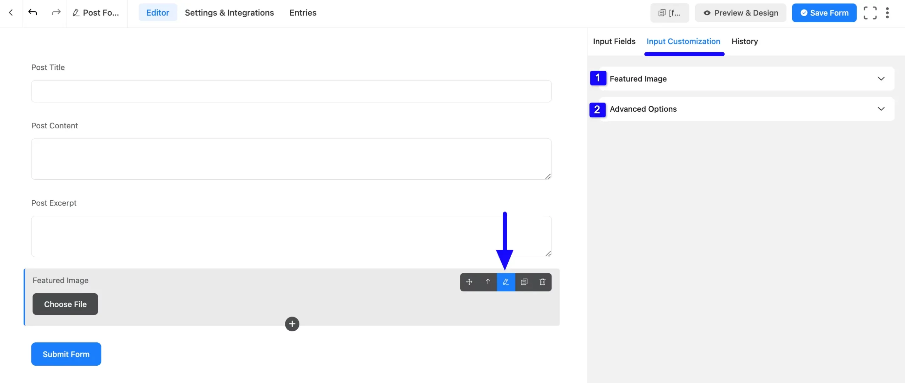The image size is (905, 383).
Task: Delete the Featured Image field
Action: pyautogui.click(x=543, y=282)
